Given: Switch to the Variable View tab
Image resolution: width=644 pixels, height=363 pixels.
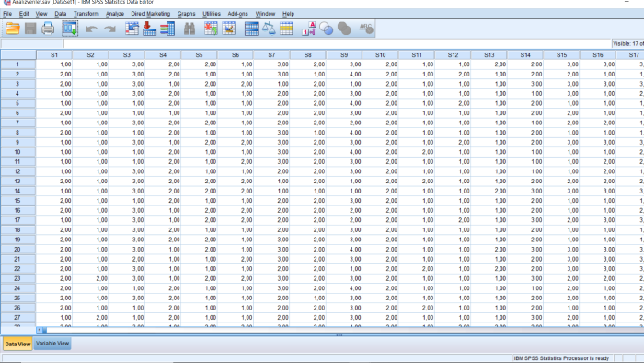Looking at the screenshot, I should click(x=52, y=344).
